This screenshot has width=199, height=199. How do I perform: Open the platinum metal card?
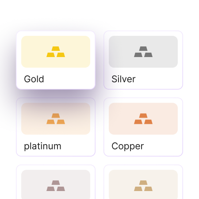[56, 127]
